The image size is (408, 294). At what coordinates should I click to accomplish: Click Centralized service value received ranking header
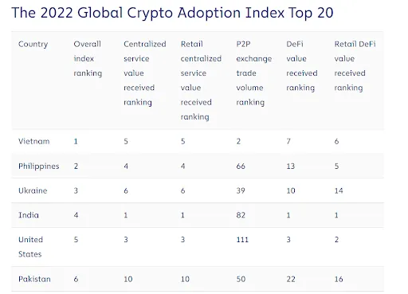[x=145, y=73]
